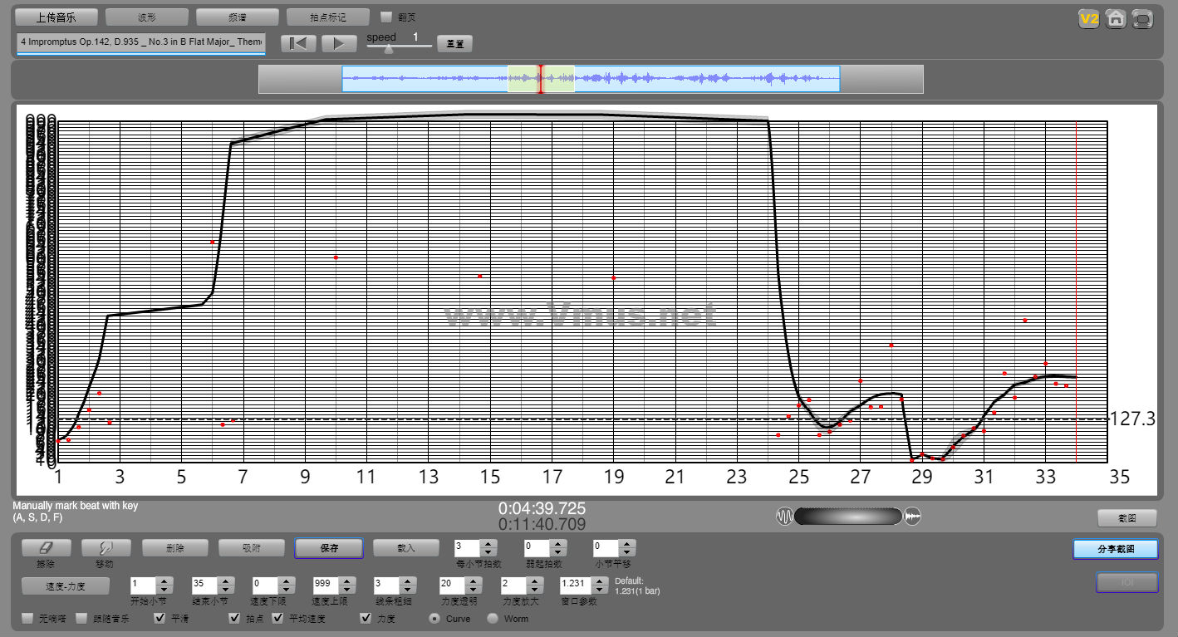This screenshot has height=637, width=1178.
Task: Click the 分享截图 share screenshot button
Action: (1115, 549)
